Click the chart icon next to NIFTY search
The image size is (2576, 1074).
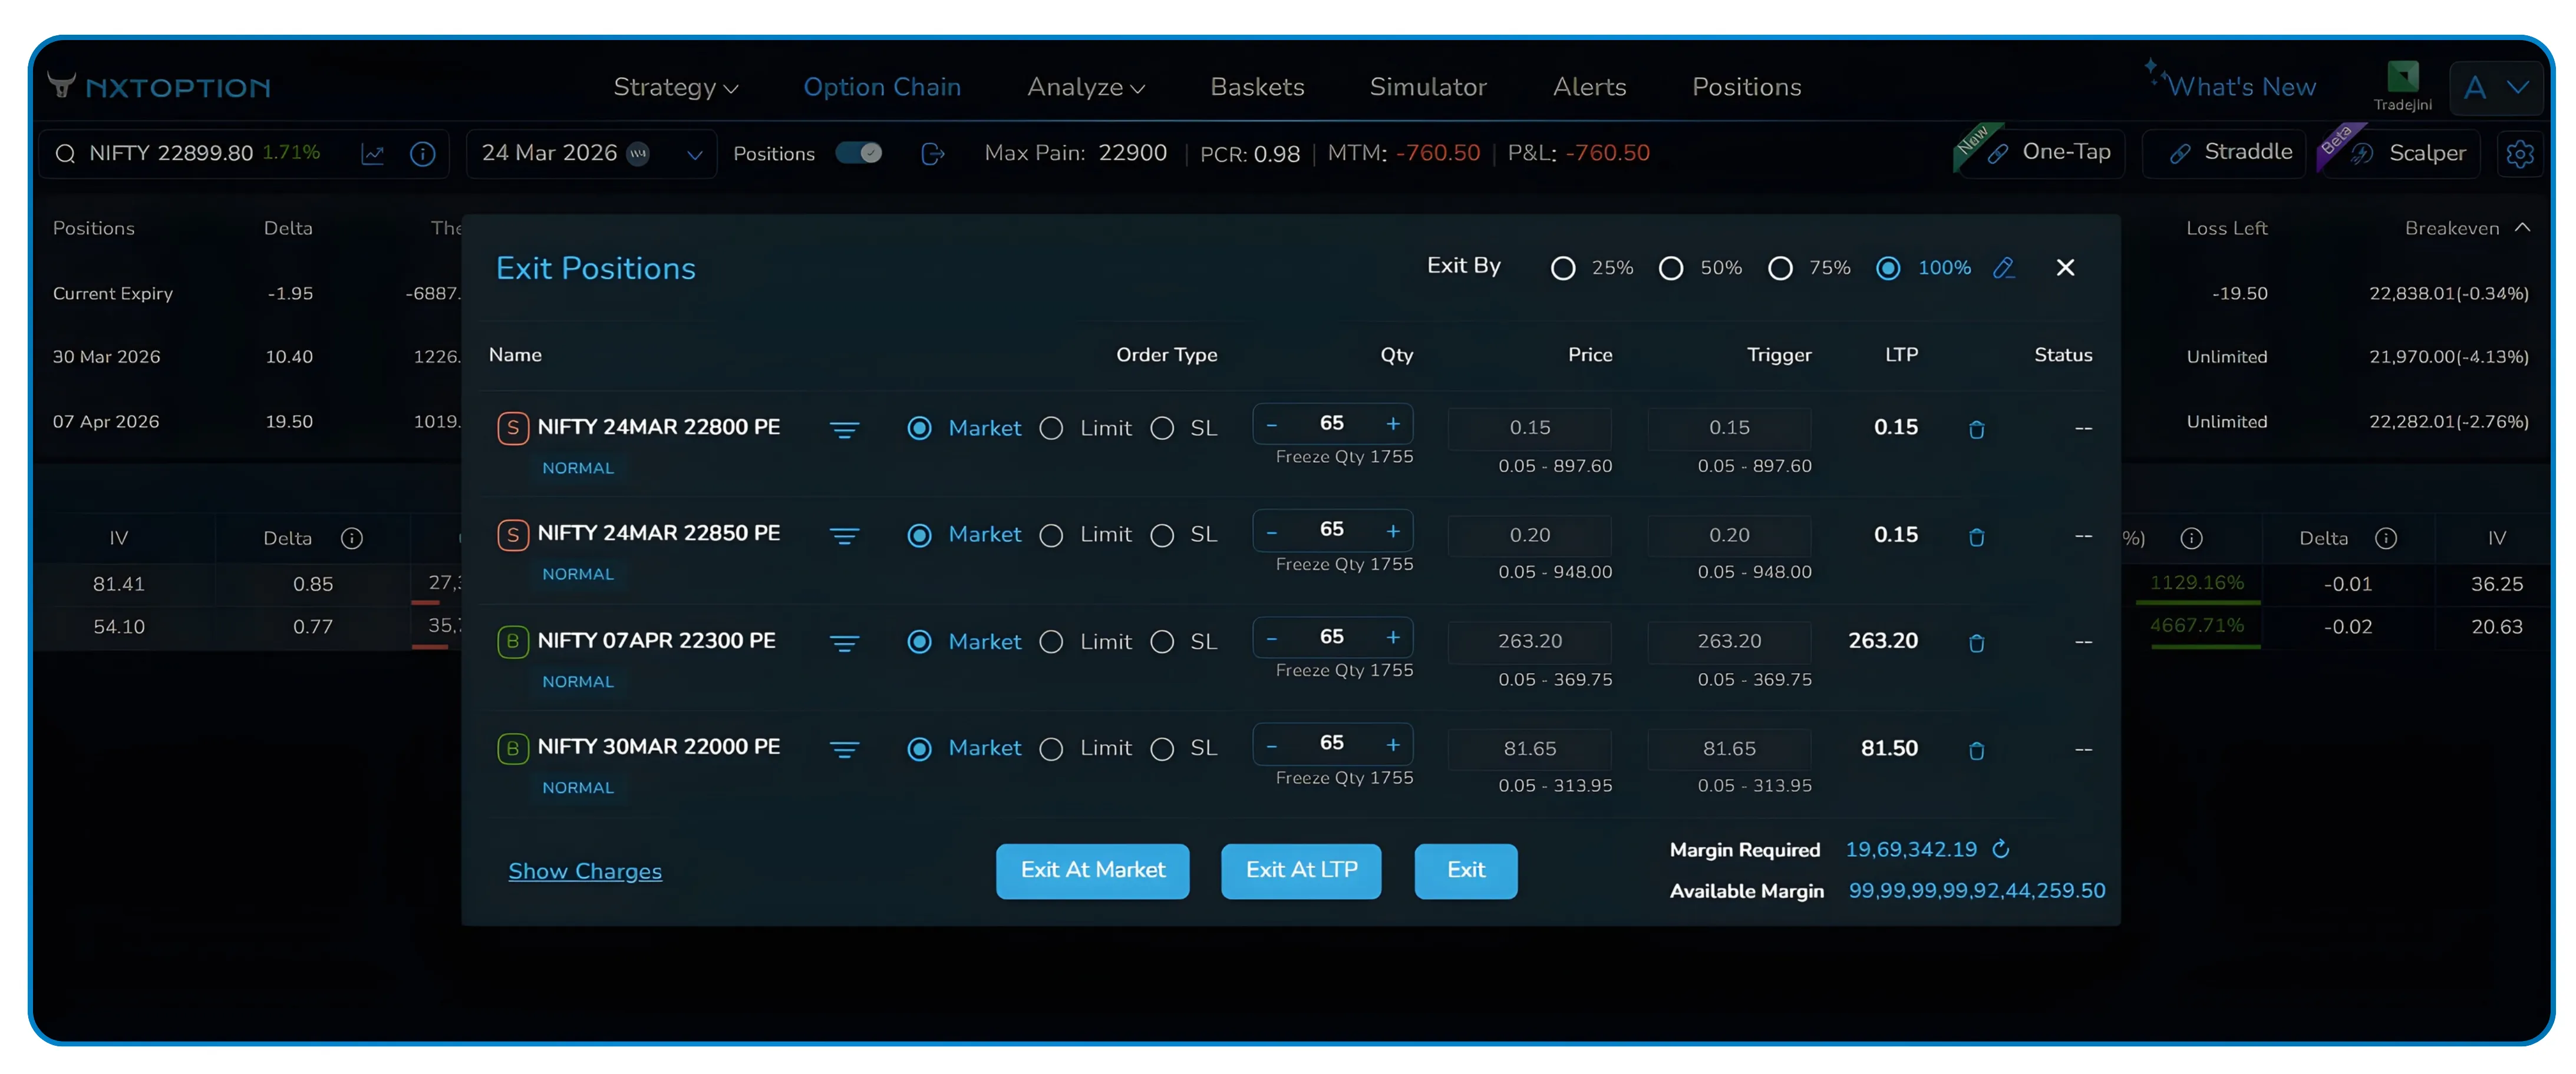coord(373,153)
